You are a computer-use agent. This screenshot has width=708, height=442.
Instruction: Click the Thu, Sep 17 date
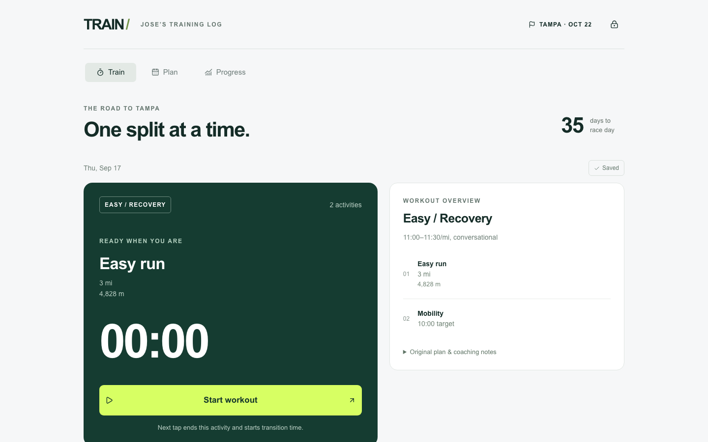(x=102, y=168)
